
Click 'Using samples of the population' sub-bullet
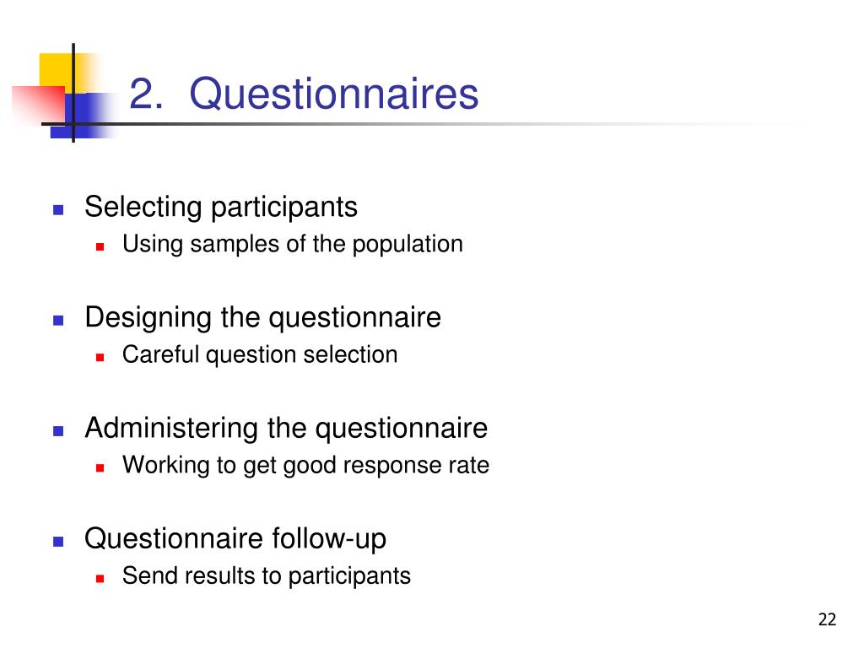[293, 245]
